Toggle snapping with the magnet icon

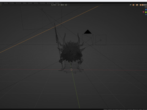pyautogui.click(x=61, y=5)
